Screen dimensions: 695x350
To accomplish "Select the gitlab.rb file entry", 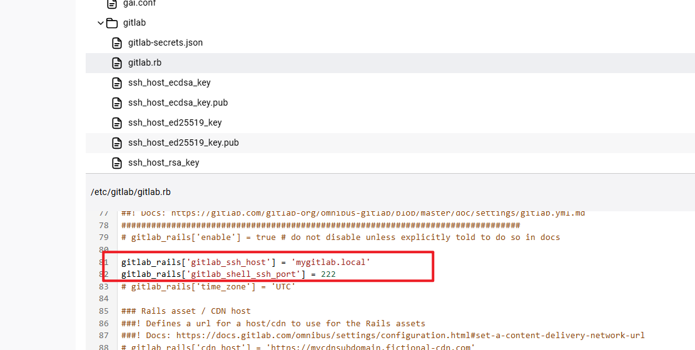I will coord(390,63).
